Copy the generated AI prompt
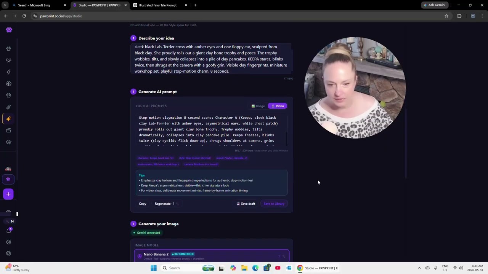 143,204
